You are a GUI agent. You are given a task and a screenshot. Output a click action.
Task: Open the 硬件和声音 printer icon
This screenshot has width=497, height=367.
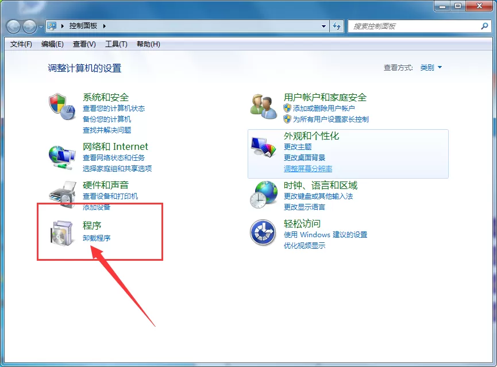coord(63,194)
